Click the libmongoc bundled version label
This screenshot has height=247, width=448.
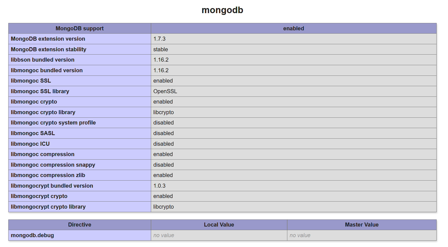[47, 70]
